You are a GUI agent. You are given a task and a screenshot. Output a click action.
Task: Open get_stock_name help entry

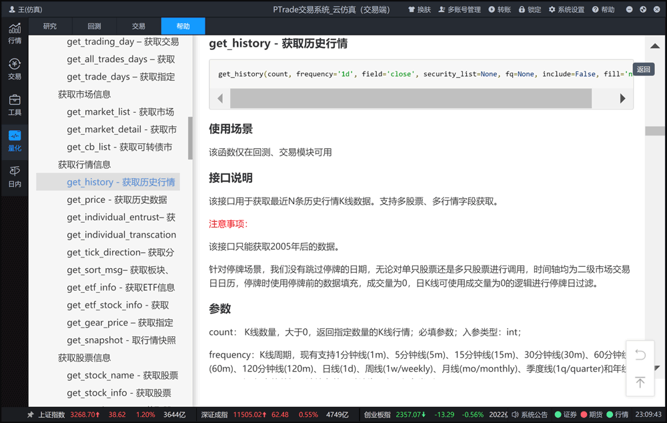click(x=123, y=376)
